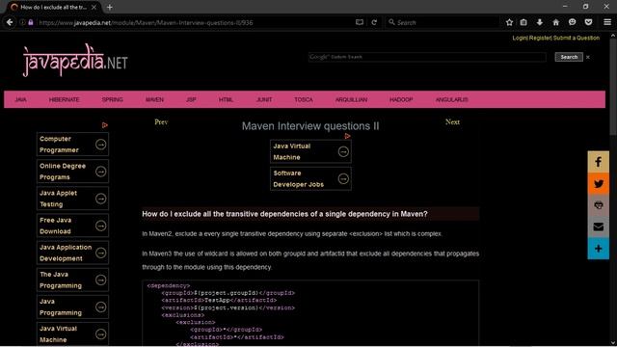Open the HADOOP menu item
617x347 pixels.
[401, 100]
